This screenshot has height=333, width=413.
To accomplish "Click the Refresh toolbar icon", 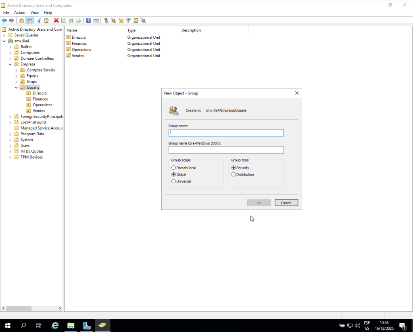I will [x=71, y=21].
